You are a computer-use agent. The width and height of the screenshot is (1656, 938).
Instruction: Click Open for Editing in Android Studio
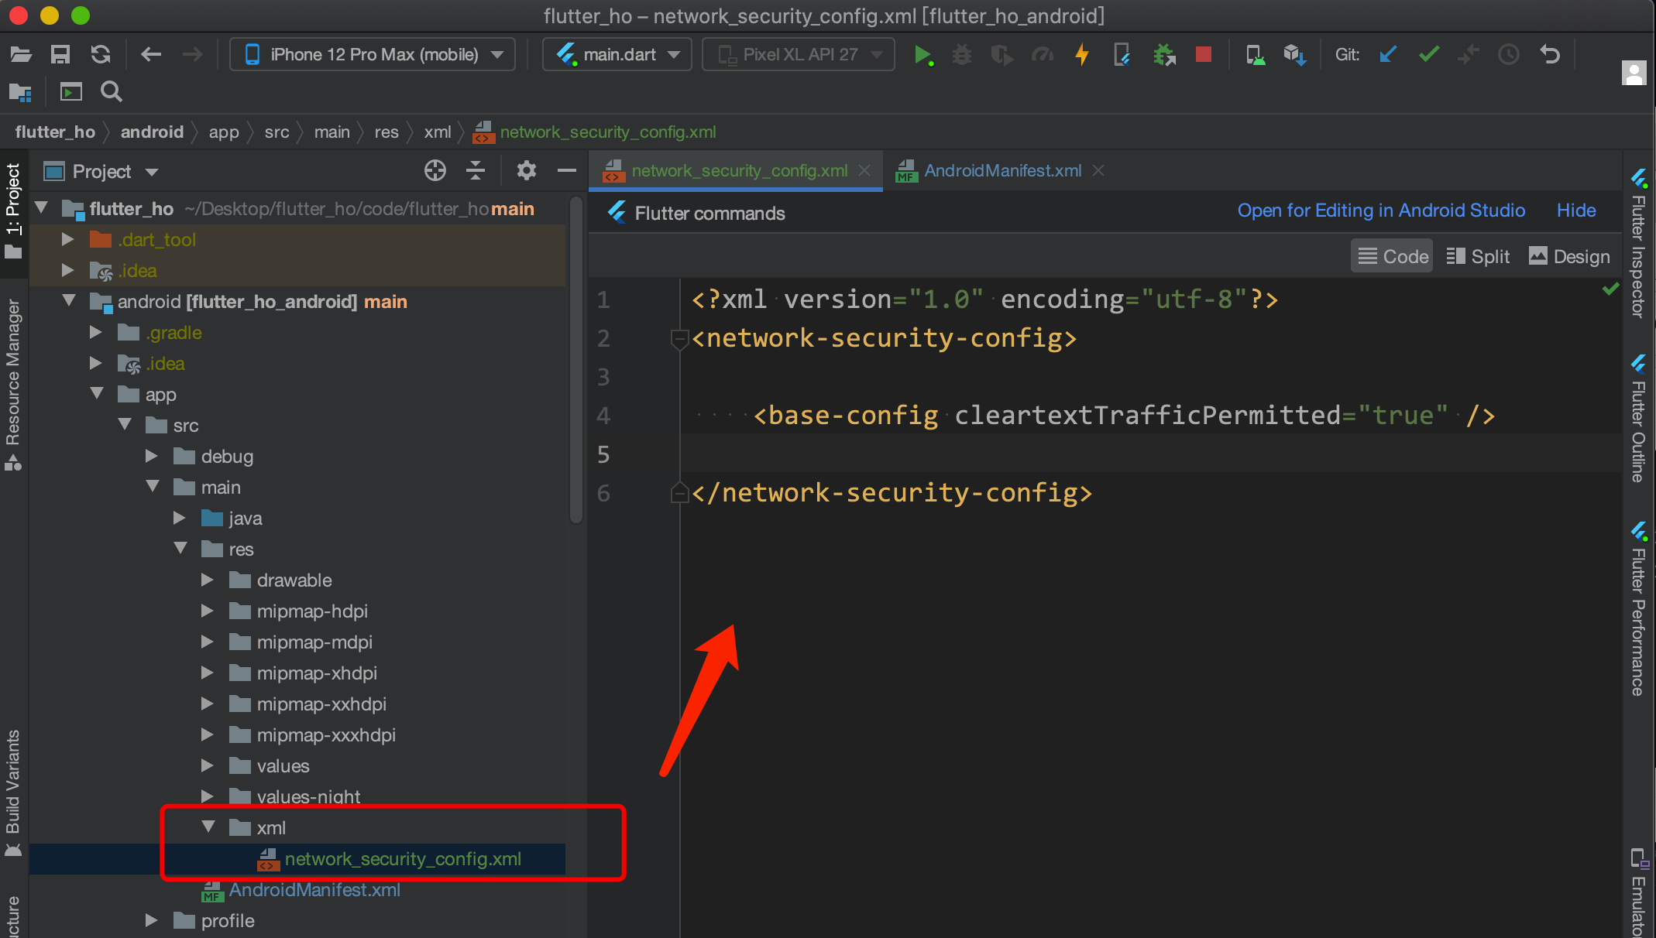1381,211
